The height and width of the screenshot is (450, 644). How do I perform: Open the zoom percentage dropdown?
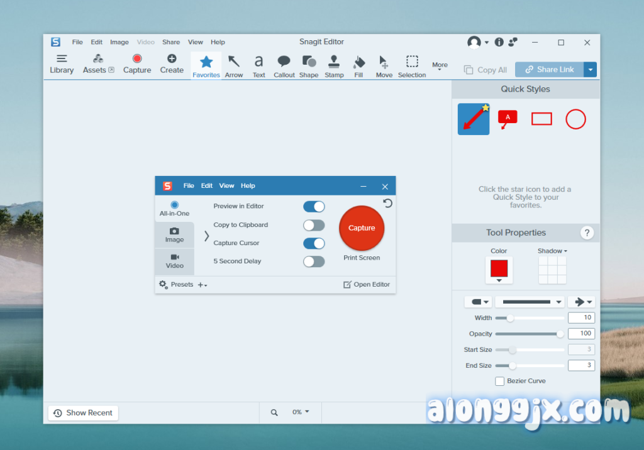click(301, 412)
